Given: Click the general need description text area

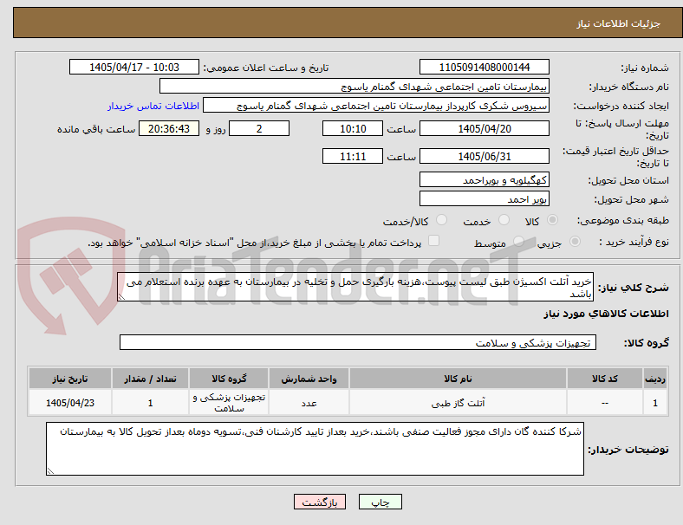Looking at the screenshot, I should (355, 287).
